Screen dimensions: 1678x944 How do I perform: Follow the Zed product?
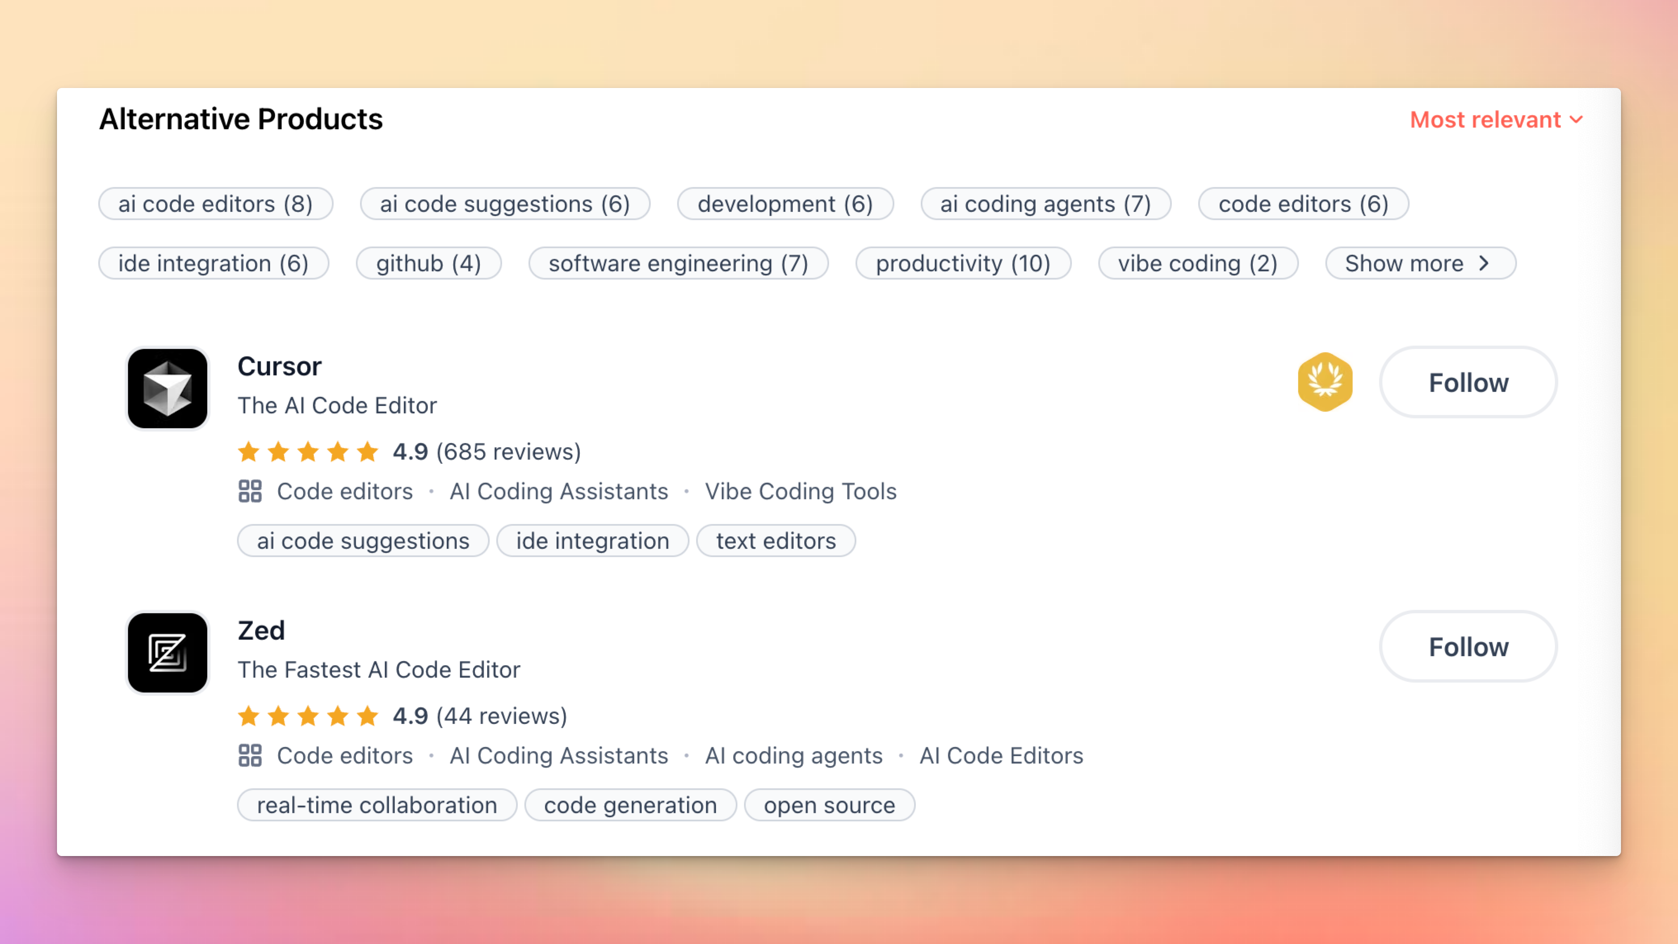(x=1467, y=647)
